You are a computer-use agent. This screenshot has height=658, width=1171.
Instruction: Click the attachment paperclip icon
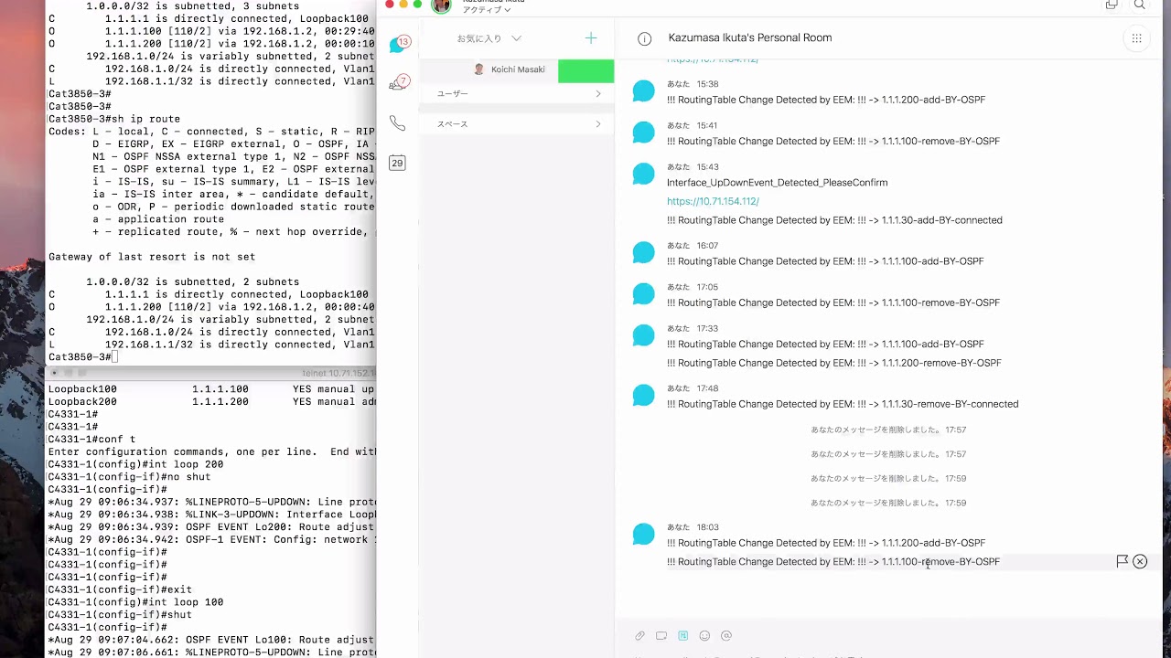tap(639, 636)
